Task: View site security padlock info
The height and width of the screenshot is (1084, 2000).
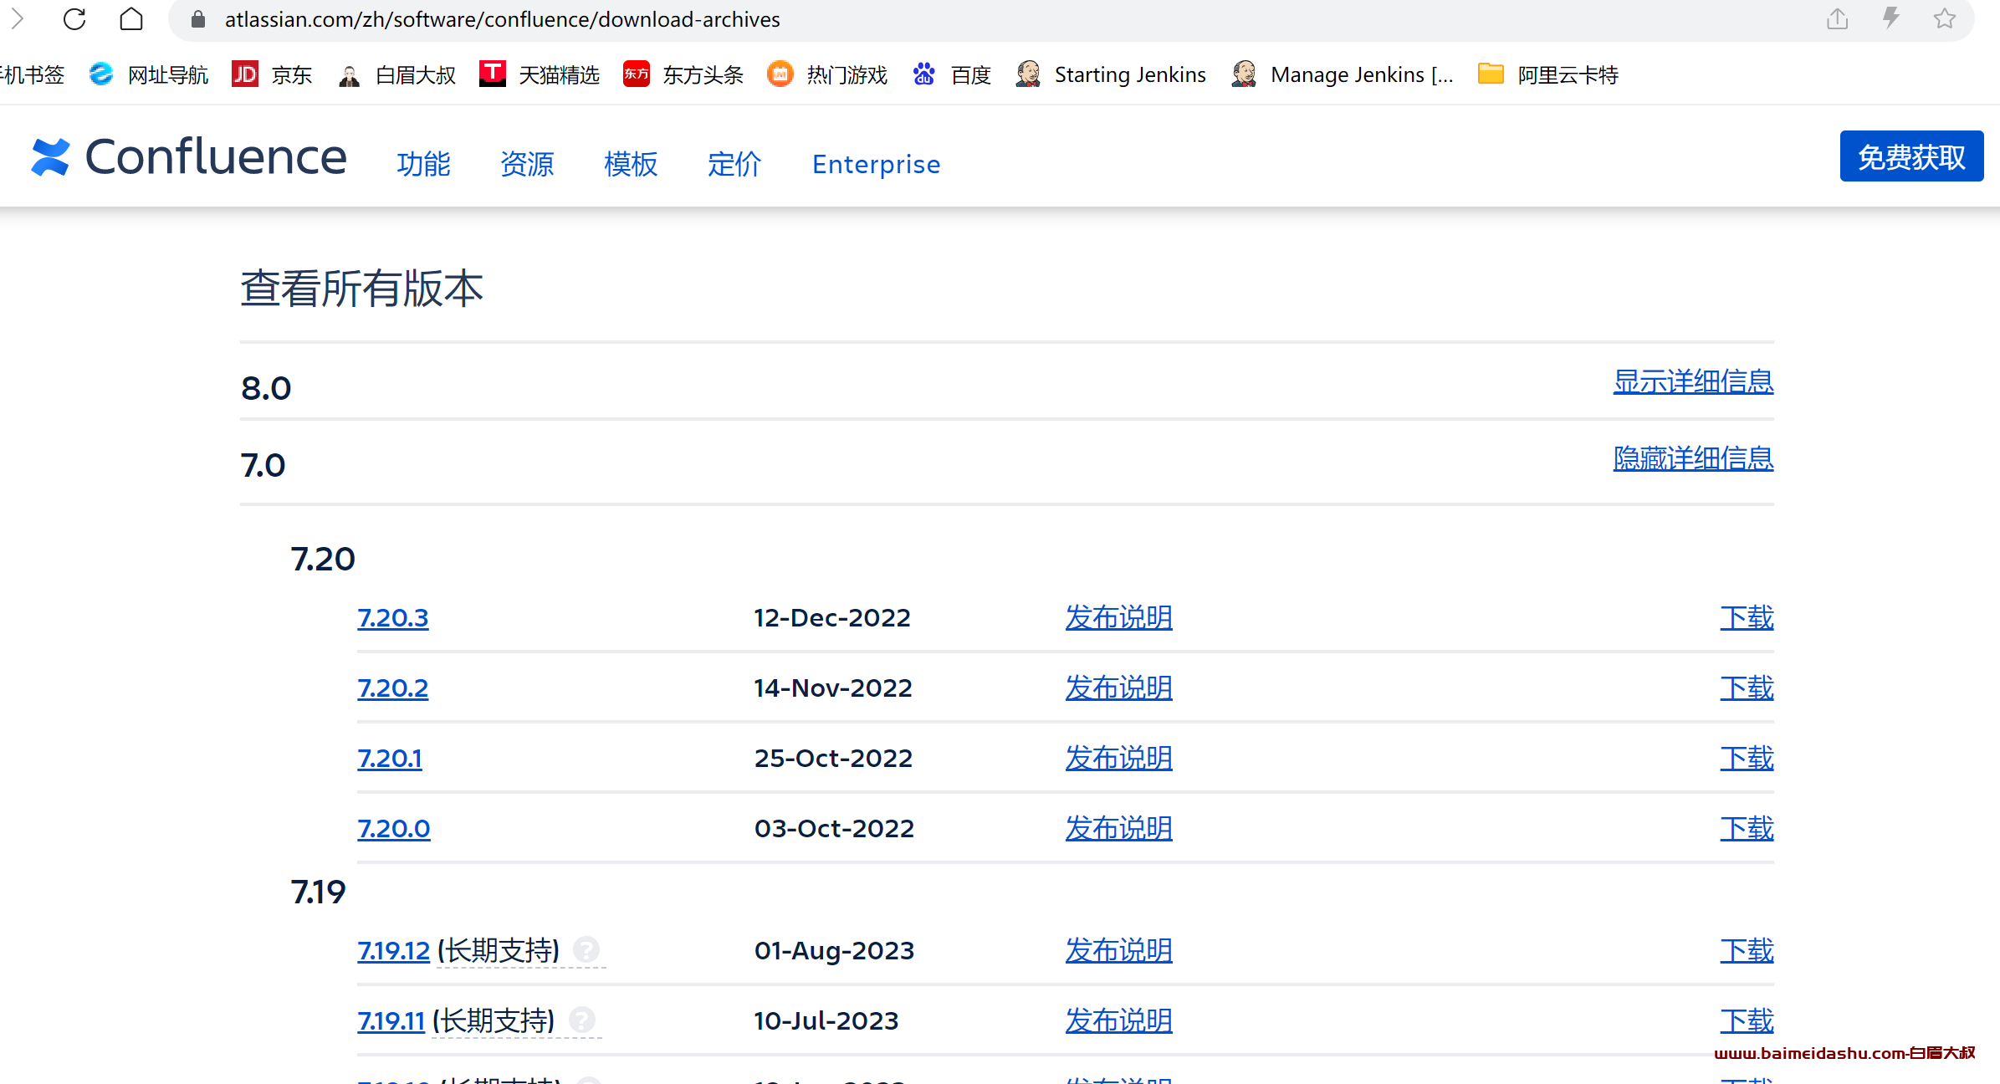Action: pos(198,19)
